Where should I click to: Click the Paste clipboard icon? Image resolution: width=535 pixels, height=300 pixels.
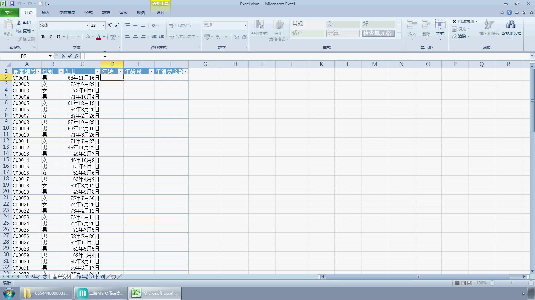coord(8,25)
